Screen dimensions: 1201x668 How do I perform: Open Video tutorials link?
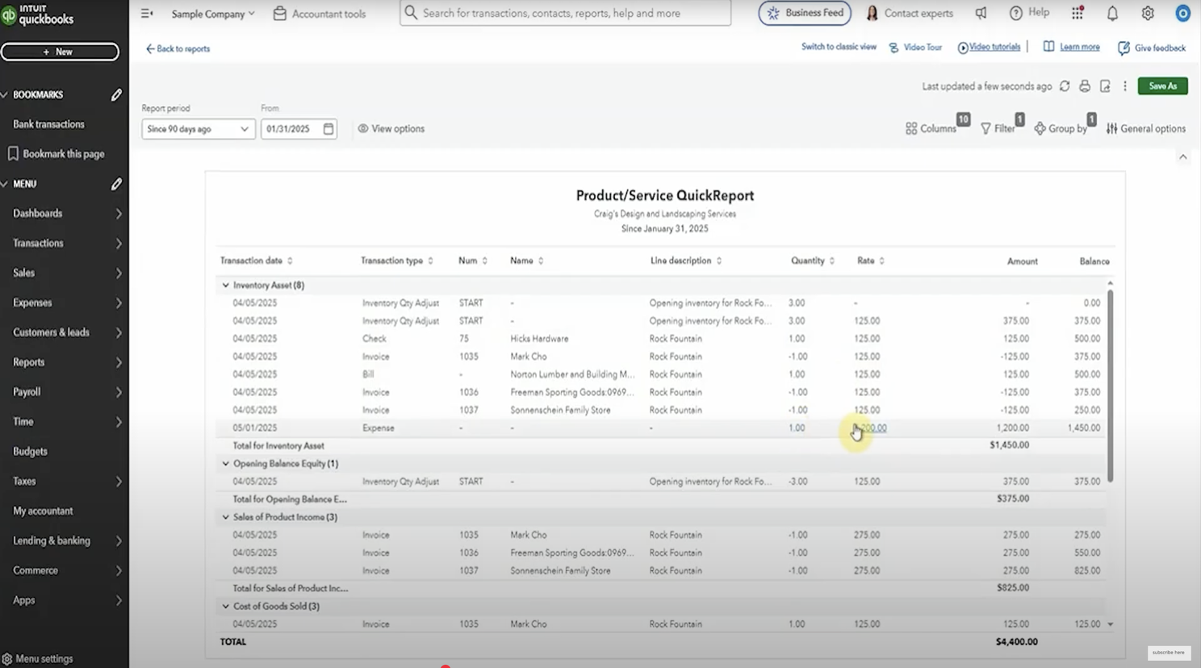pyautogui.click(x=989, y=47)
